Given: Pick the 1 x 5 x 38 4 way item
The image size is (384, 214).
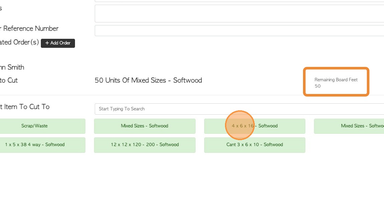Looking at the screenshot, I should click(x=35, y=145).
